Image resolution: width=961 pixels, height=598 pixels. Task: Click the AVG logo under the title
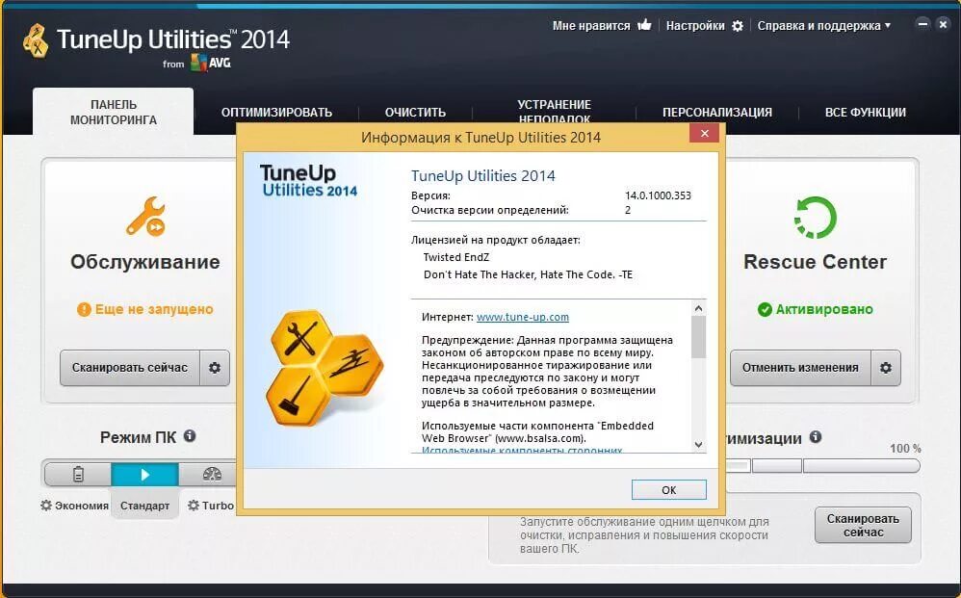tap(210, 63)
